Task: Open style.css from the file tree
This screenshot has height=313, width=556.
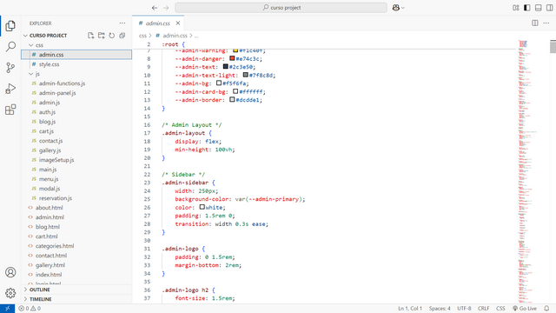Action: [x=76, y=64]
